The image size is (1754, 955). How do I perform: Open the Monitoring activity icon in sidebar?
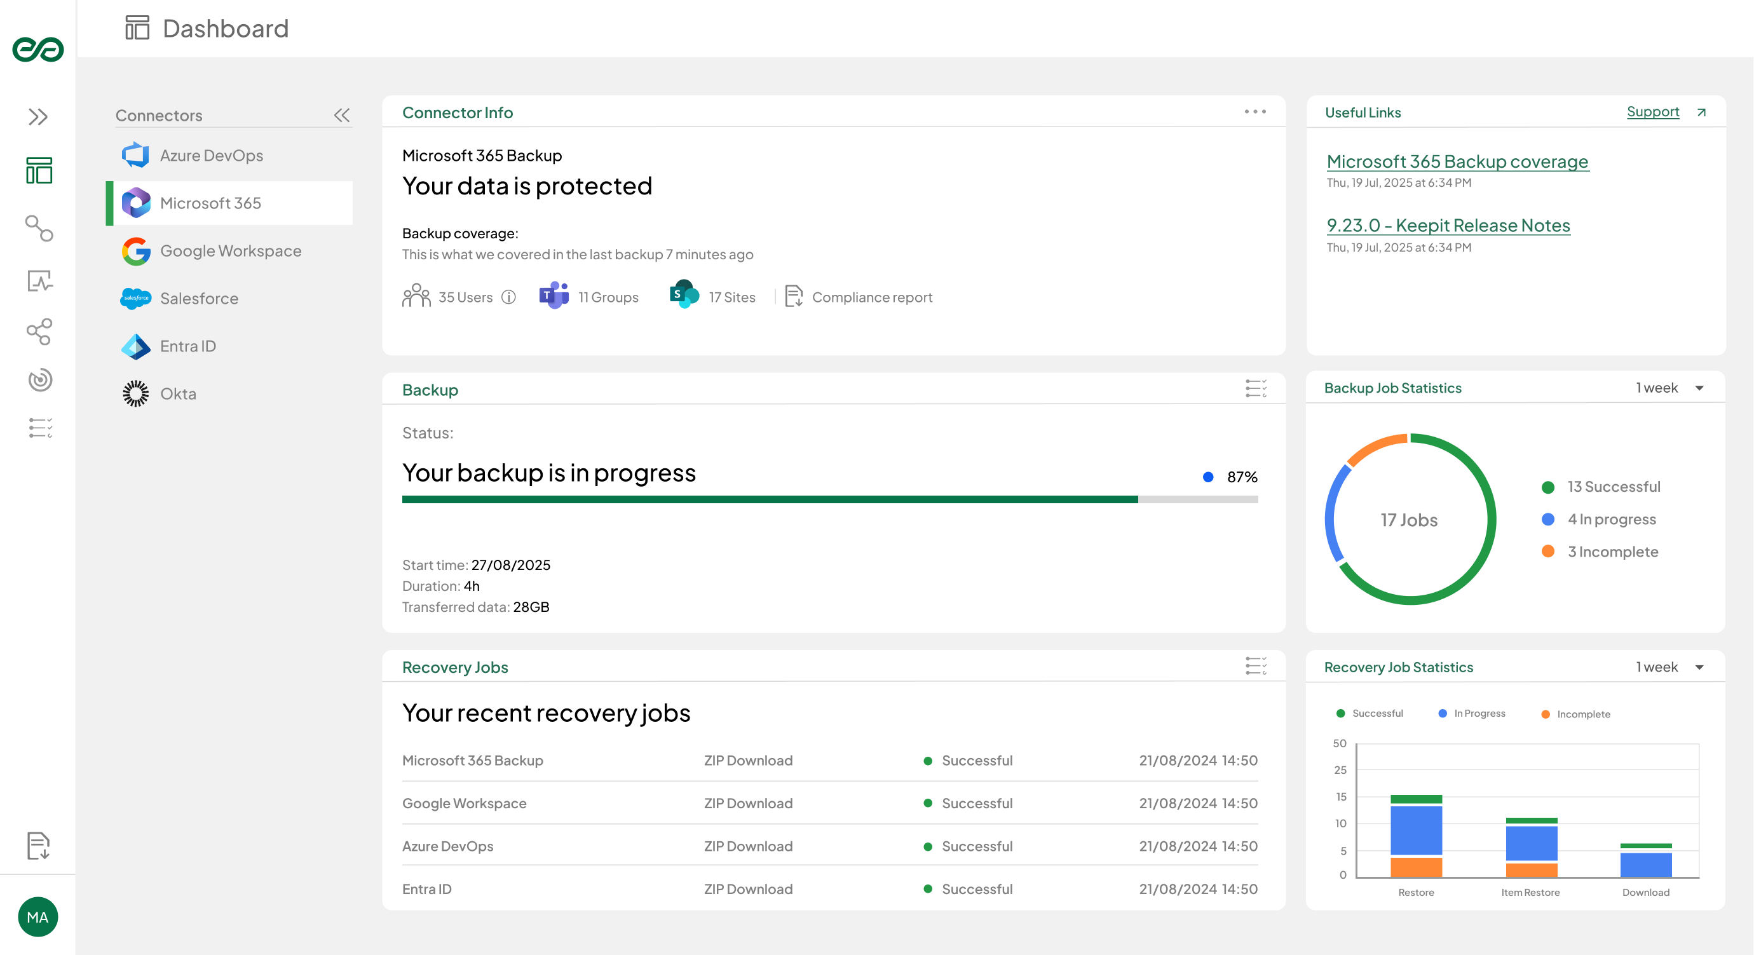tap(39, 282)
